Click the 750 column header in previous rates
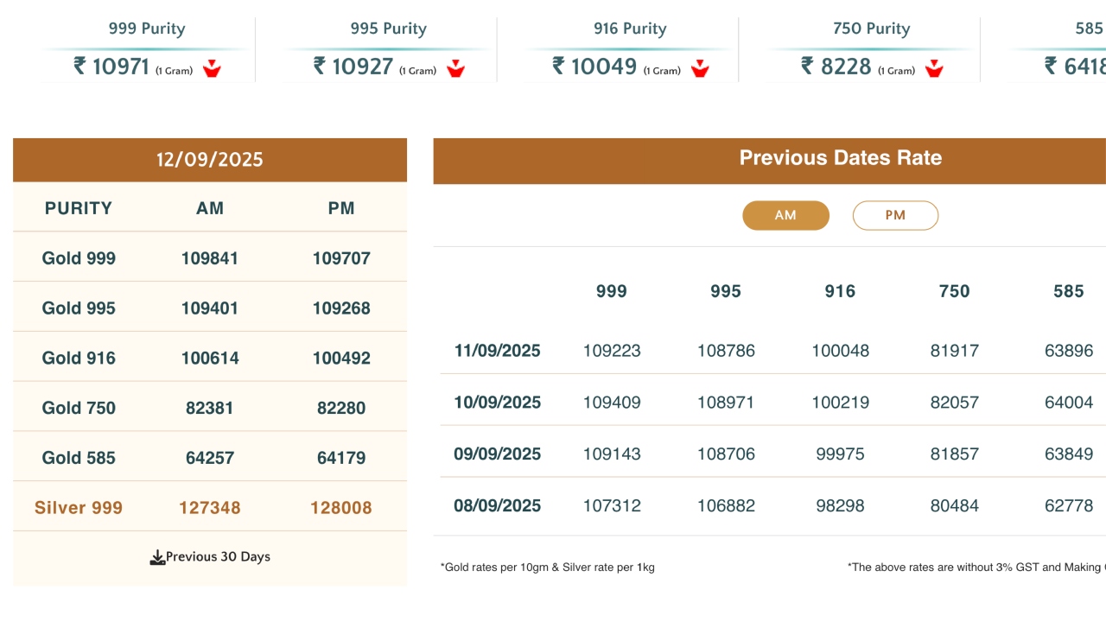Screen dimensions: 1106x622 pyautogui.click(x=954, y=291)
